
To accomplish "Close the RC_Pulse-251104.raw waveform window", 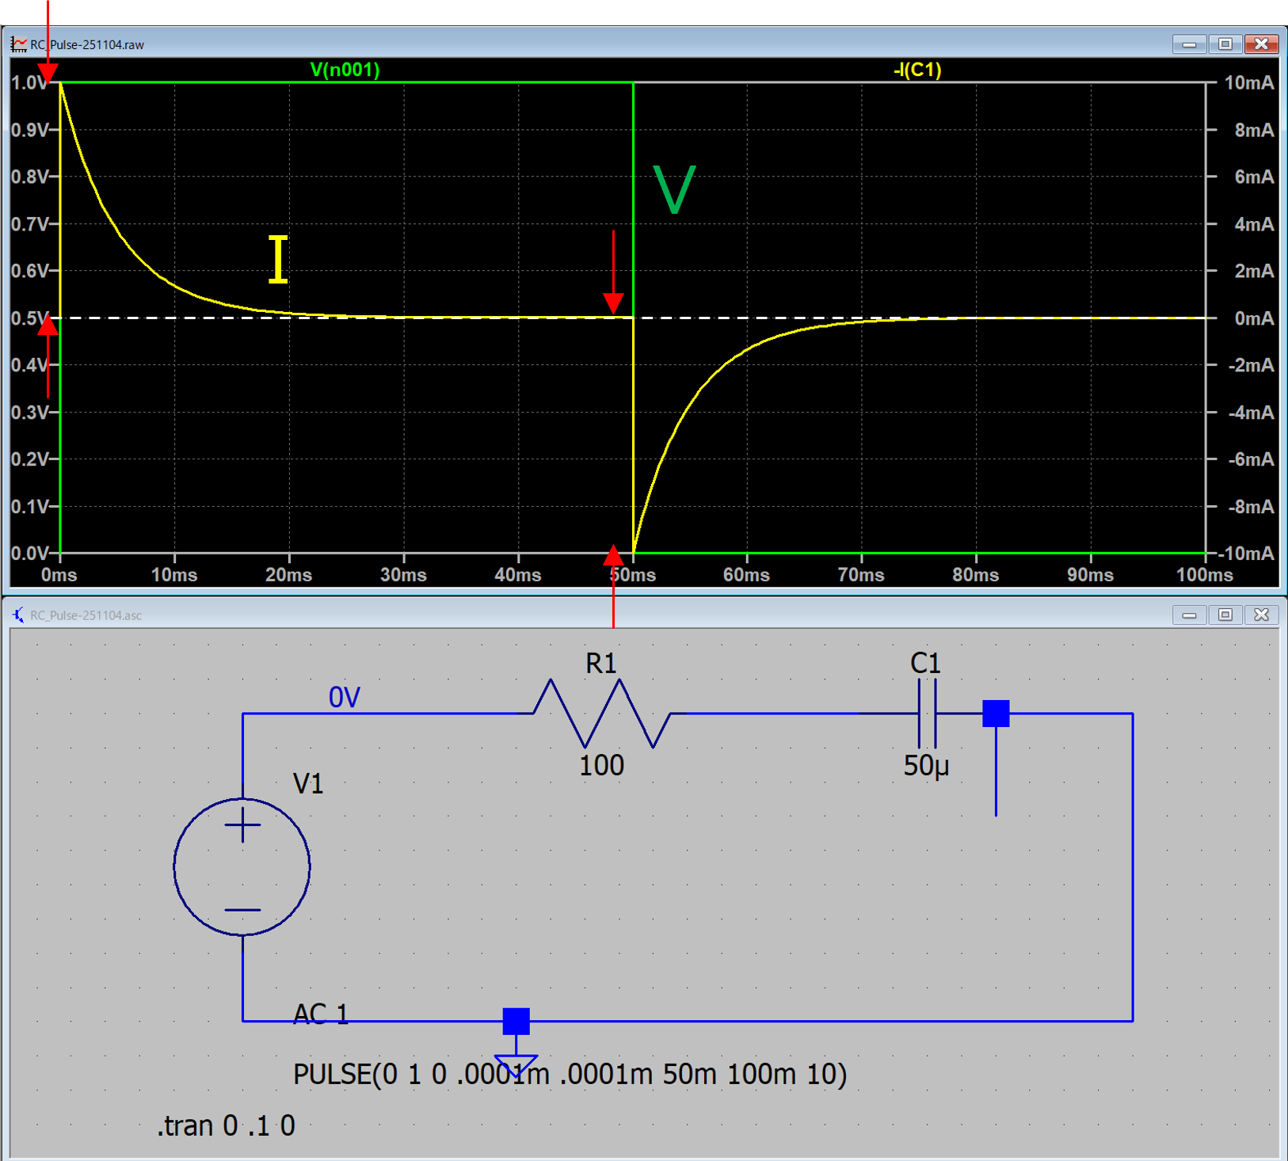I will pos(1261,44).
